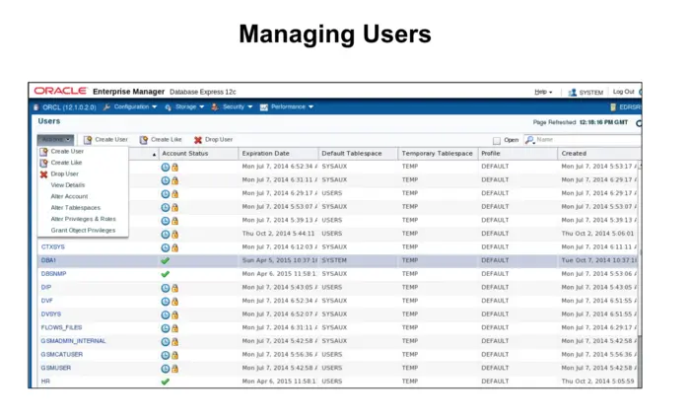Choose Alter Account from the Actions menu

point(69,197)
